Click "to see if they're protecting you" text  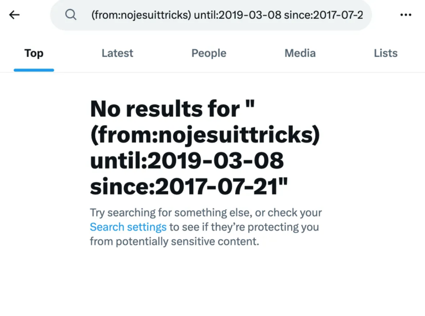click(243, 227)
